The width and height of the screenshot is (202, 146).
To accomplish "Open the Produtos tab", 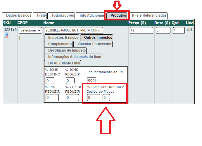I will point(117,15).
